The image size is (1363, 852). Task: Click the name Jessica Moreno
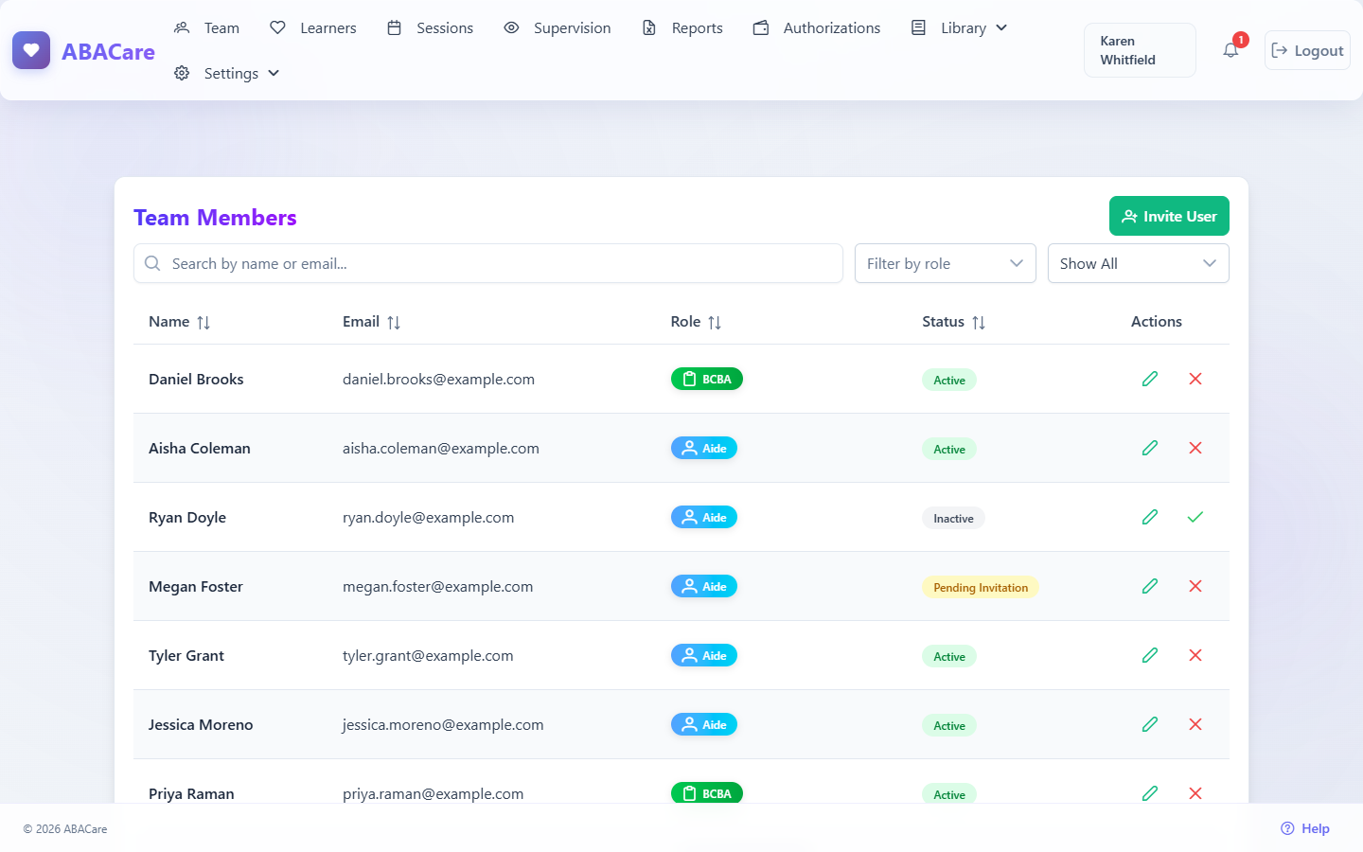[201, 724]
